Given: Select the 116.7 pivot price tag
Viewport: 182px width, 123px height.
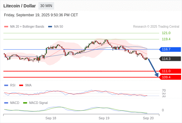Looking at the screenshot, I should click(170, 50).
